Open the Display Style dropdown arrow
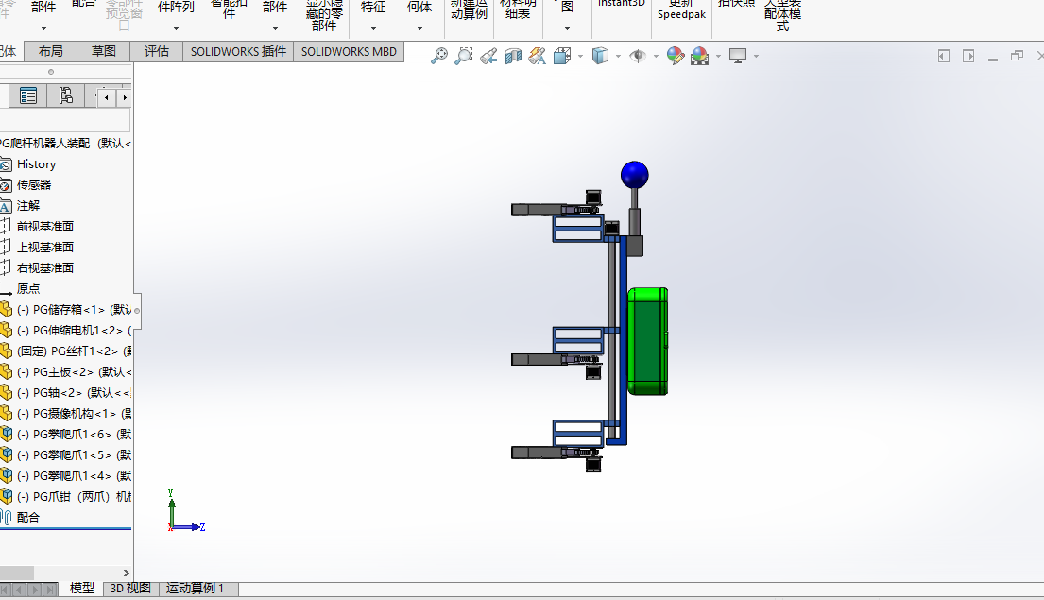 [619, 56]
